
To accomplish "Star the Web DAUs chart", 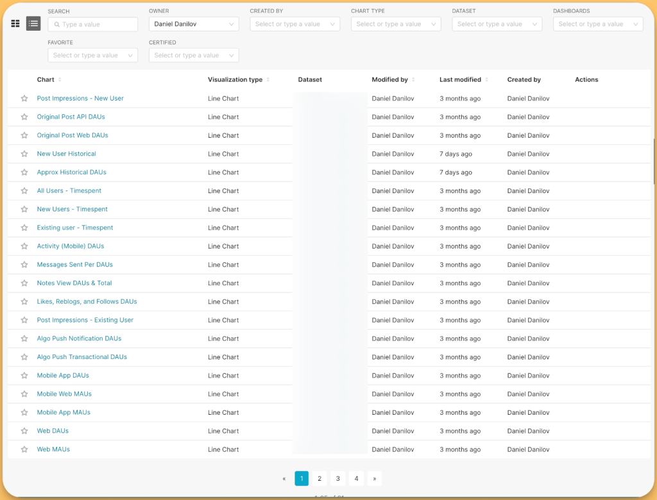I will coord(24,431).
